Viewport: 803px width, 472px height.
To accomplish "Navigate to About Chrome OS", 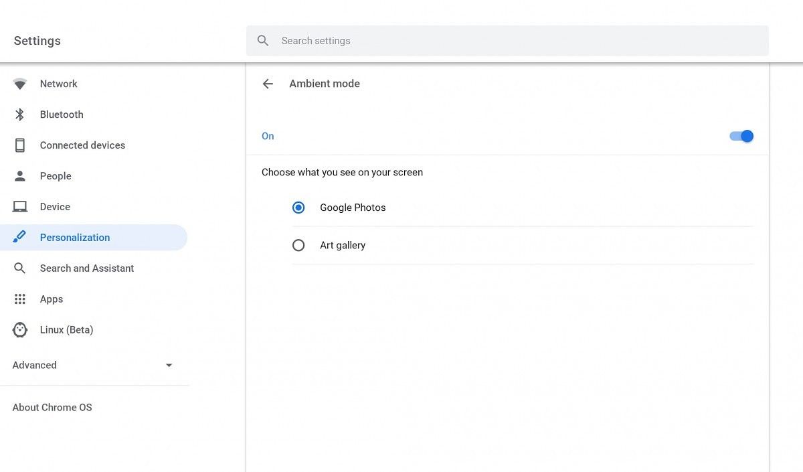I will pyautogui.click(x=52, y=407).
